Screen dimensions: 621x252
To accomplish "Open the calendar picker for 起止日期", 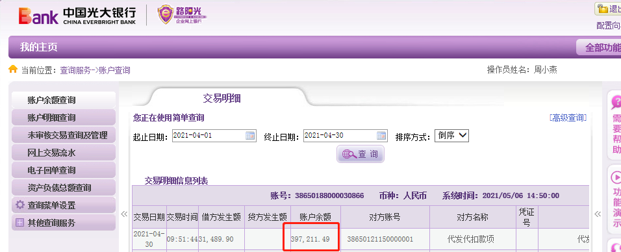I will click(x=250, y=136).
